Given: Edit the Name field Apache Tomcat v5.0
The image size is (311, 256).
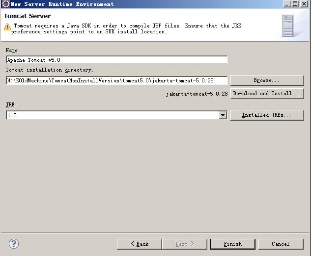Looking at the screenshot, I should coord(117,60).
